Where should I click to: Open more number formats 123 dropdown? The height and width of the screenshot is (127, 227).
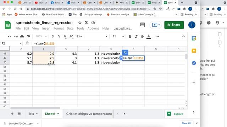click(x=78, y=37)
